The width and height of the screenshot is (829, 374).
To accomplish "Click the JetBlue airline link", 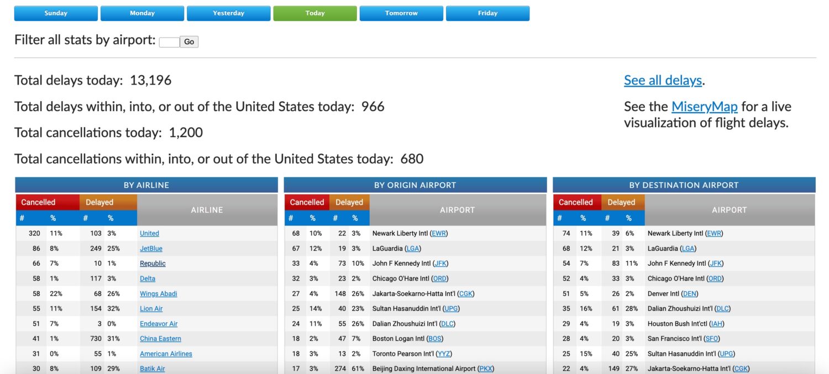I will point(151,249).
